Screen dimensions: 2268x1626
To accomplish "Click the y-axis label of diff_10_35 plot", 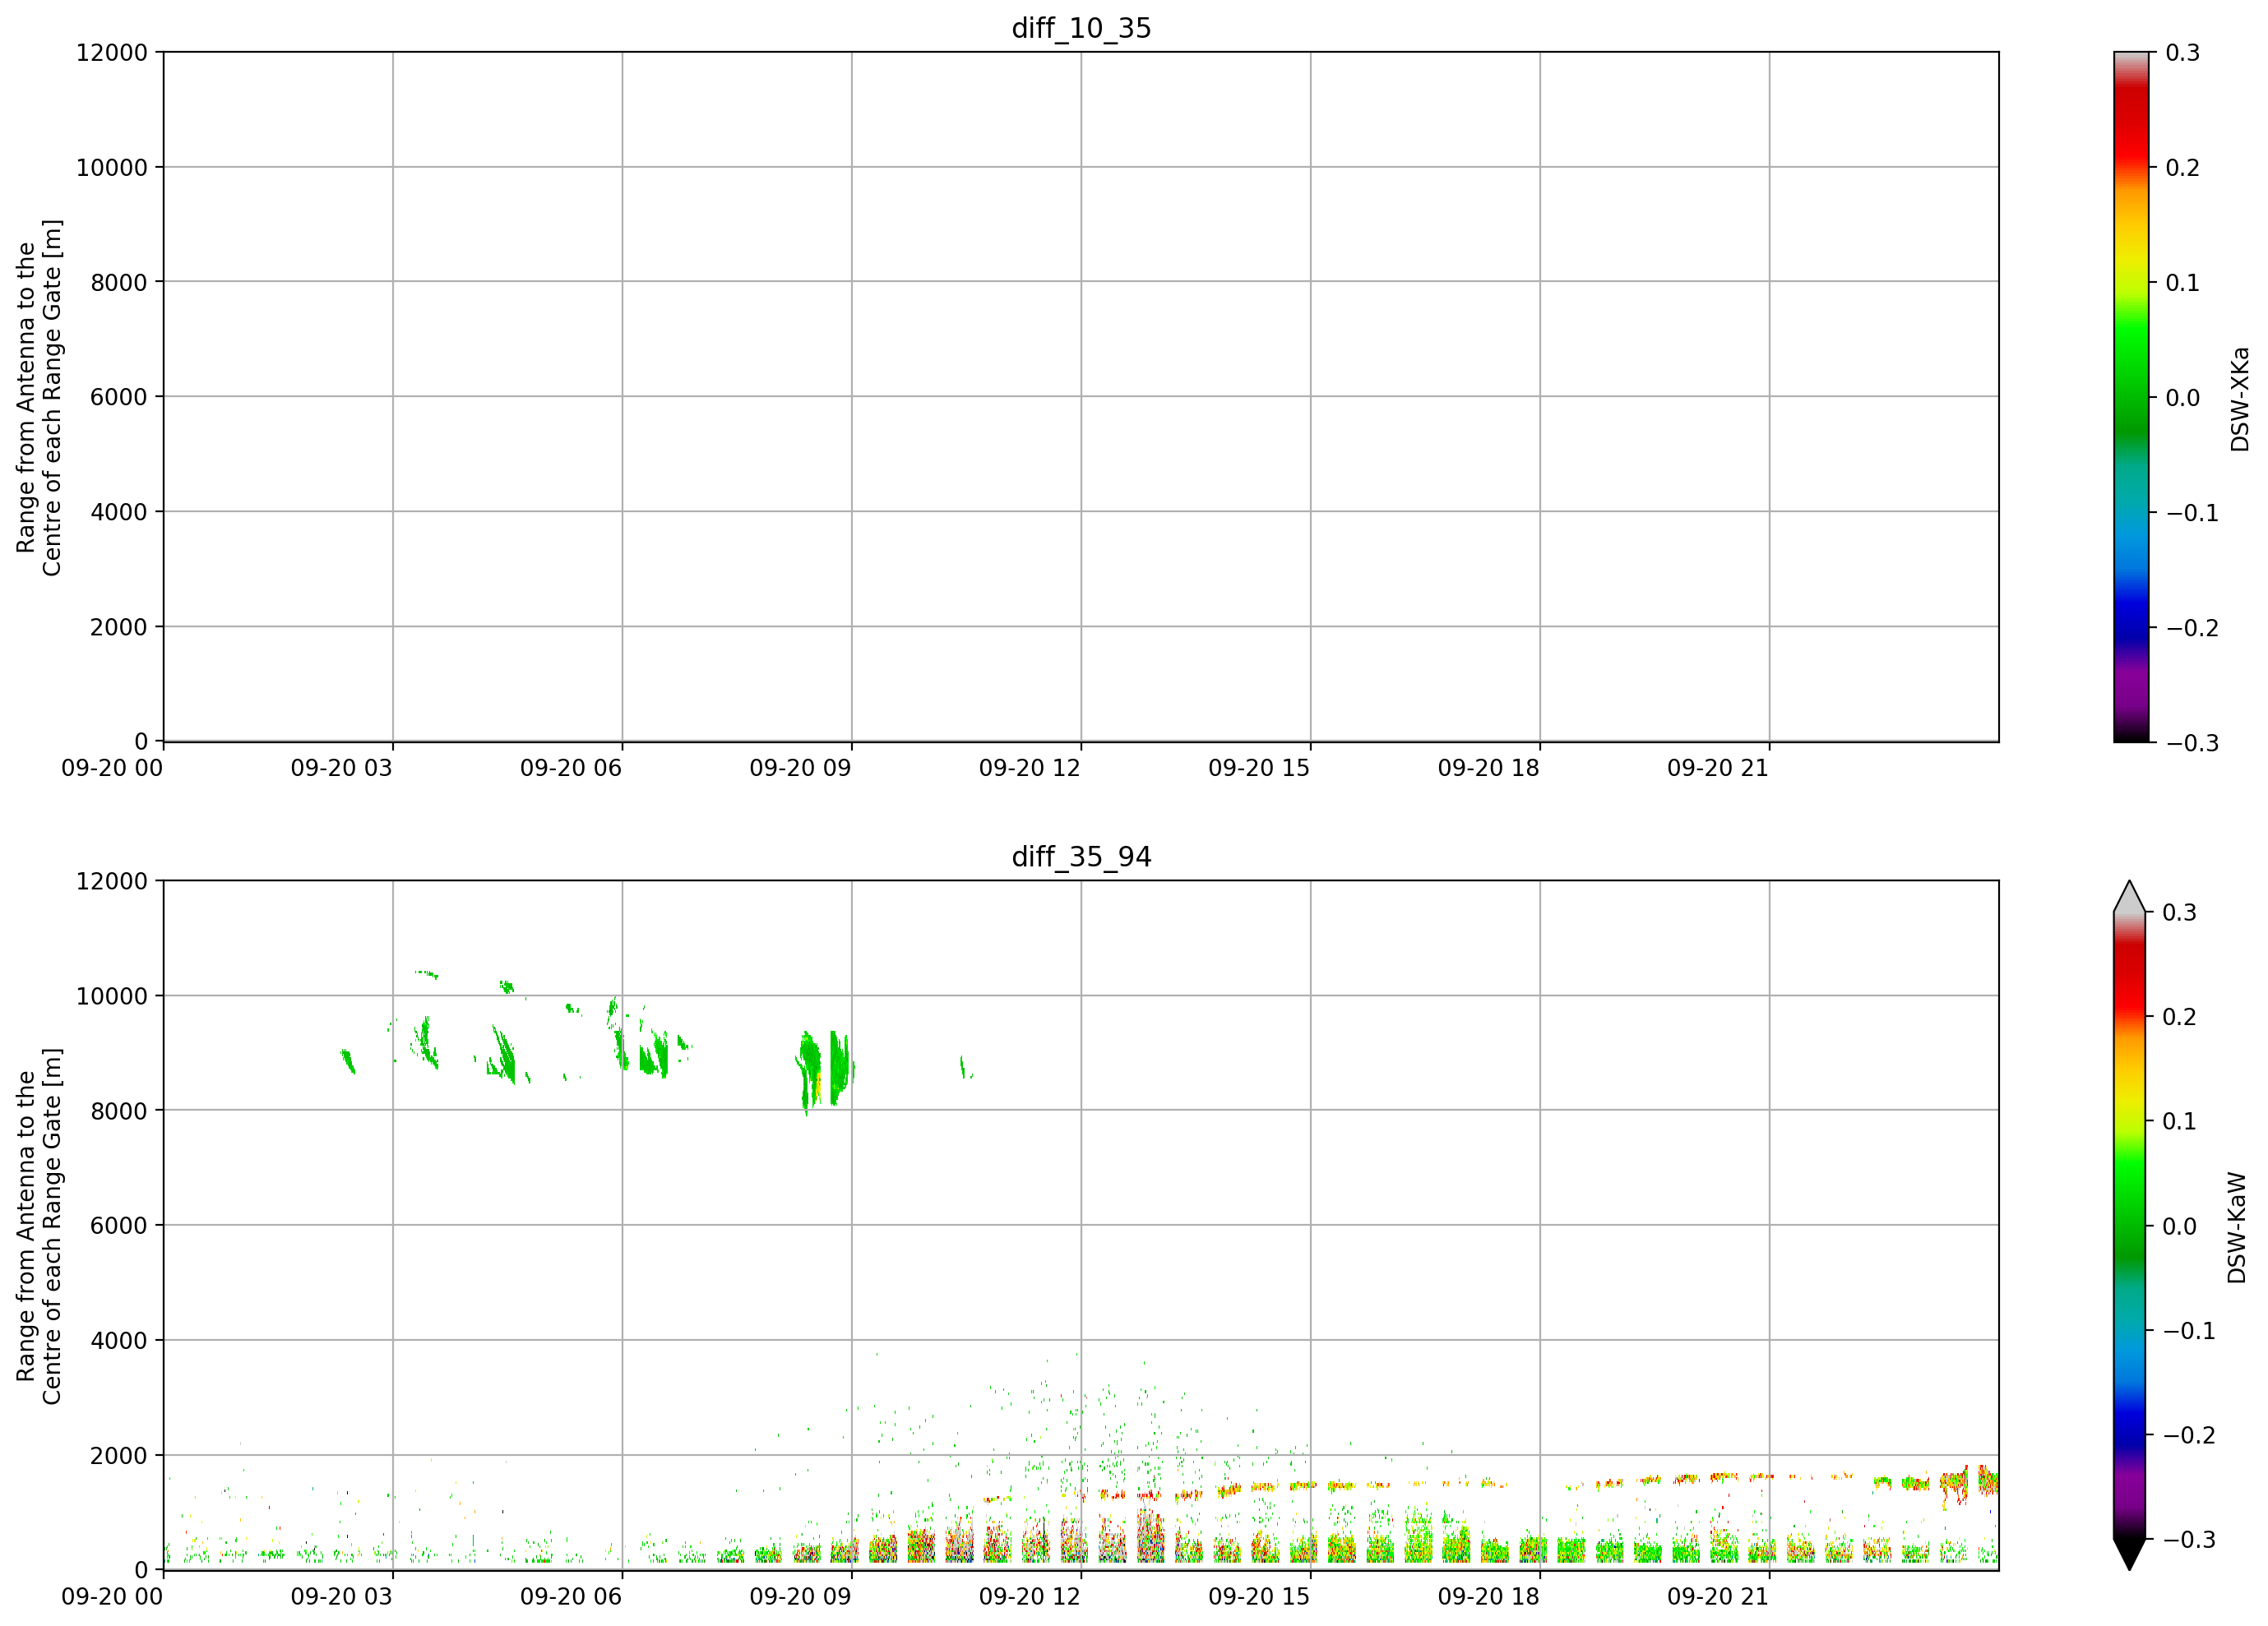I will point(39,397).
